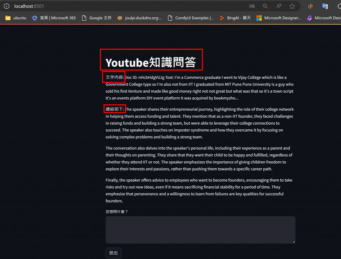Activate the read aloud icon

point(279,6)
